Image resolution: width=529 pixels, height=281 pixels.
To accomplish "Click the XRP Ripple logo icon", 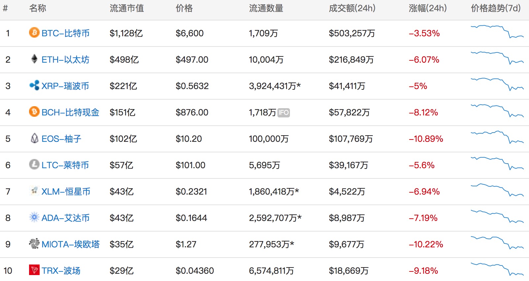I will point(34,85).
